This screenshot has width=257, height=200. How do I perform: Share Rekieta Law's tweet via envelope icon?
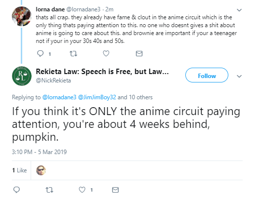(115, 190)
